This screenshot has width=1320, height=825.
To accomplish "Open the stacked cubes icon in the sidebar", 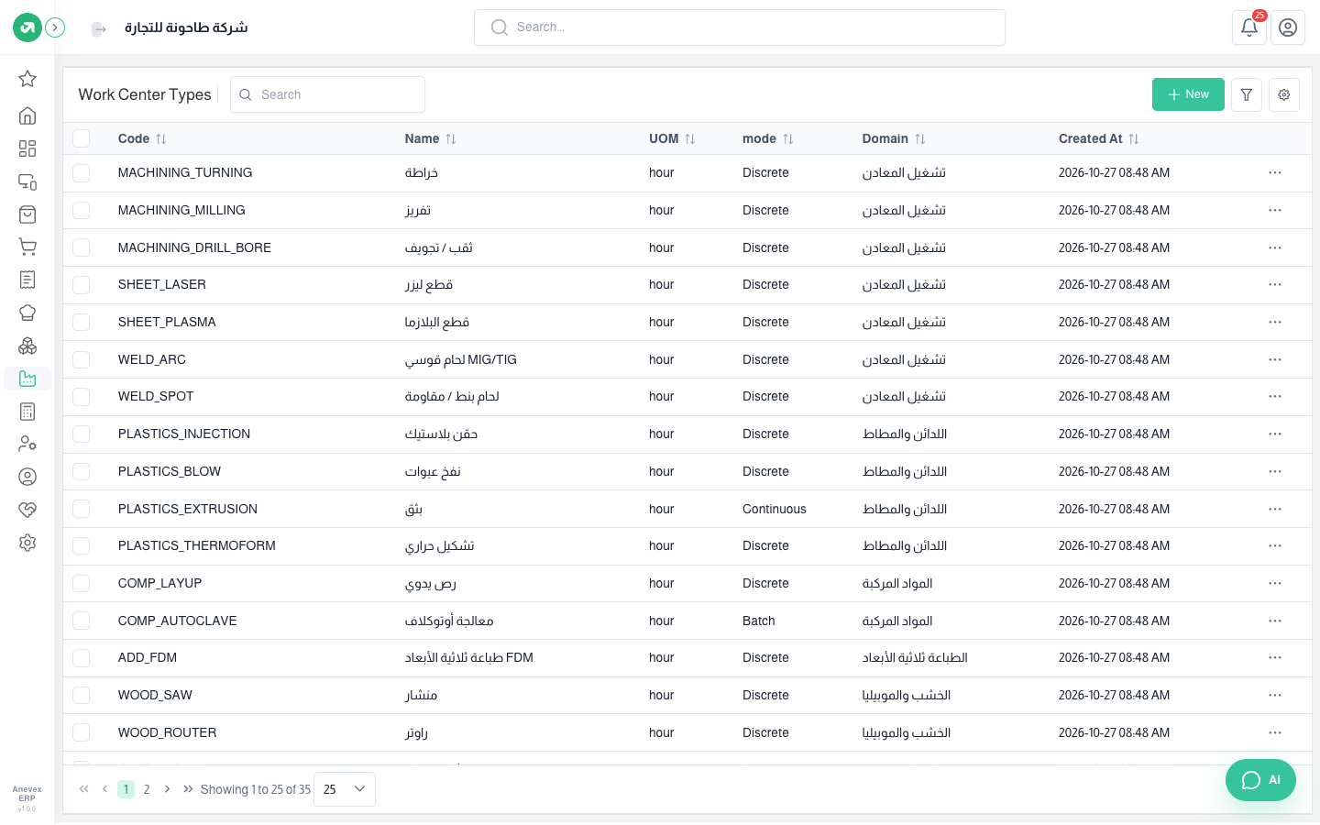I will pos(27,346).
